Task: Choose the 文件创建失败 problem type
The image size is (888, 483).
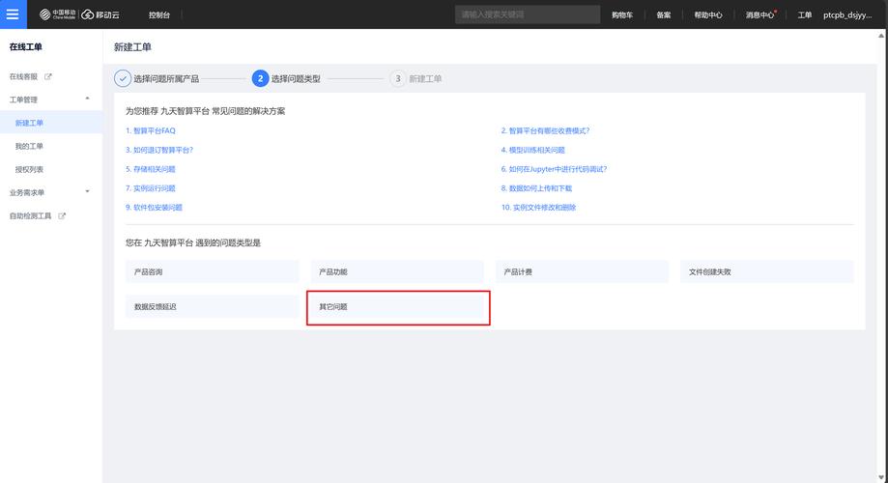Action: click(x=767, y=271)
